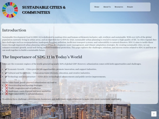Screen dimensions: 159x119
Task: Click the Introduction paragraph about SDG 11
Action: pyautogui.click(x=79, y=43)
